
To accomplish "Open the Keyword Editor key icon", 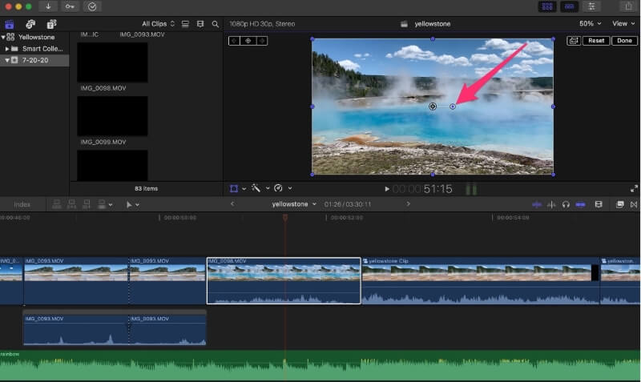I will [71, 6].
